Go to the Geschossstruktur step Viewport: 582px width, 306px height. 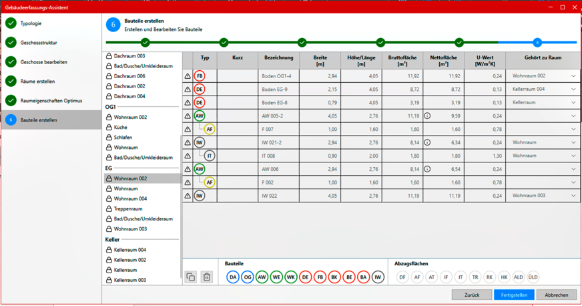51,42
